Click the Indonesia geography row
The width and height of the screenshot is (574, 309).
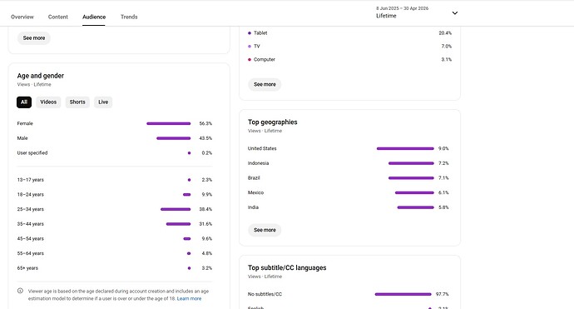point(348,163)
